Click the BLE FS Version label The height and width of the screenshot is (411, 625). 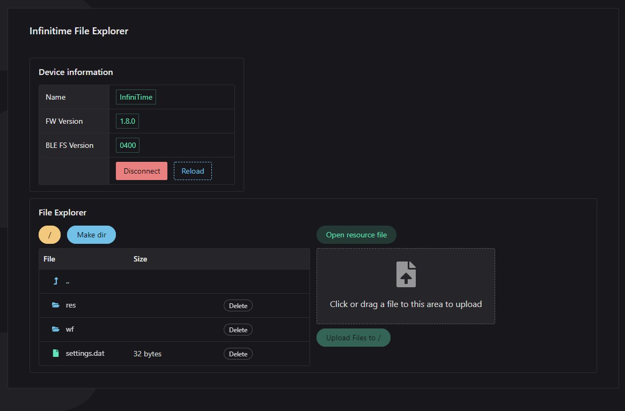69,145
